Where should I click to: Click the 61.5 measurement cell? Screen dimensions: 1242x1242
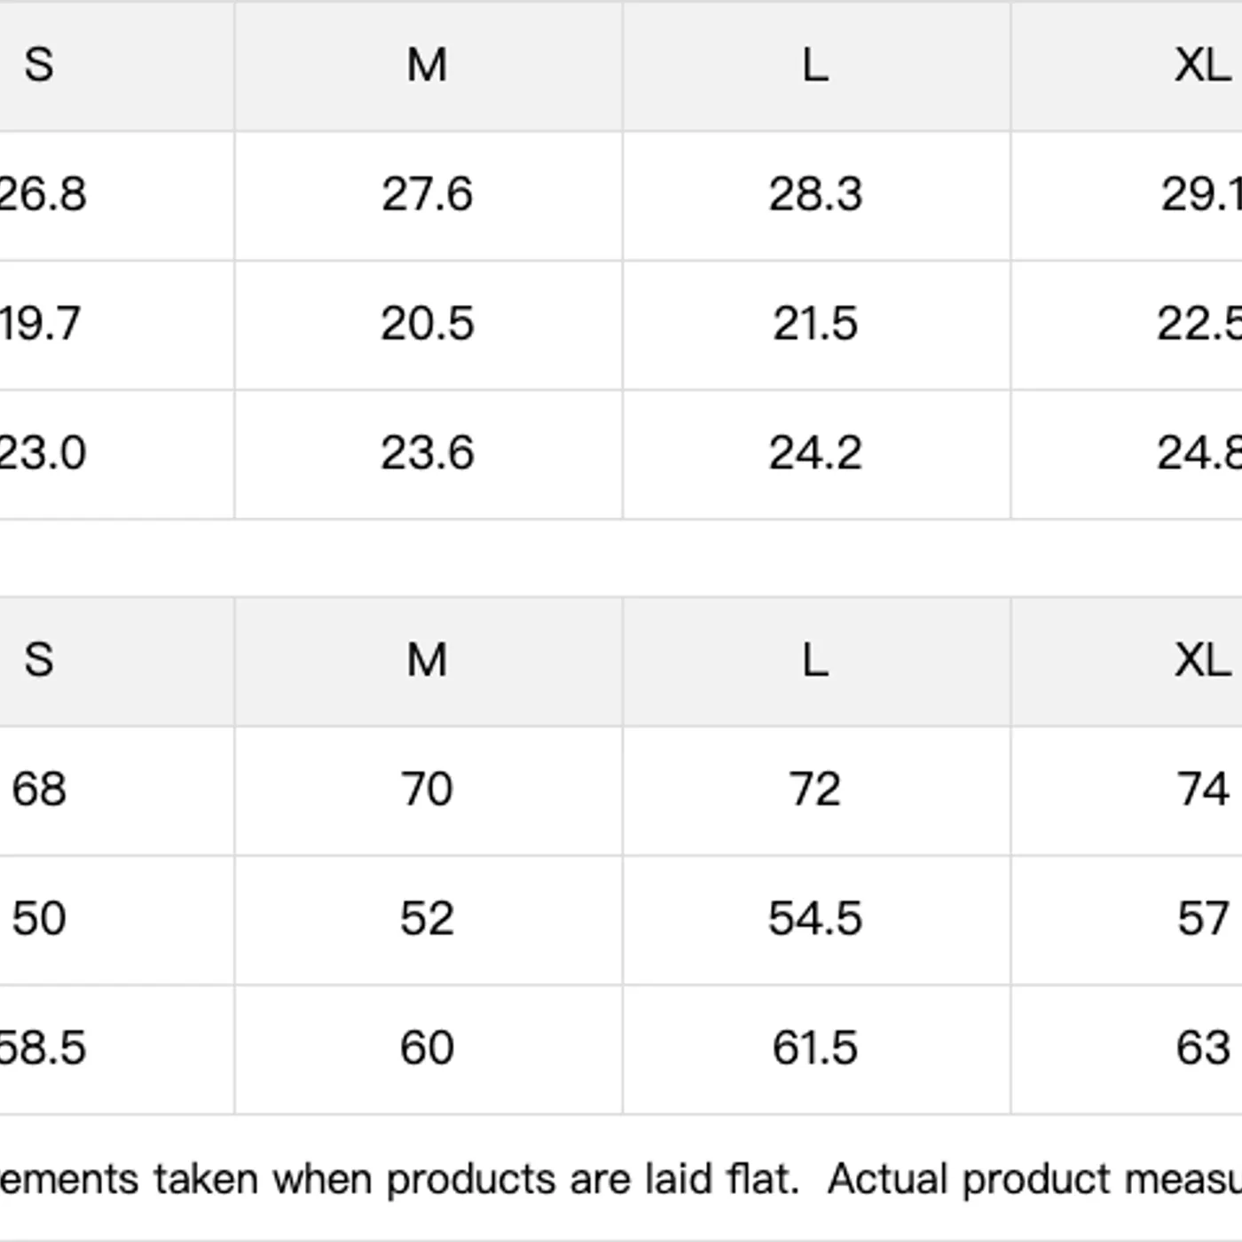tap(815, 1048)
